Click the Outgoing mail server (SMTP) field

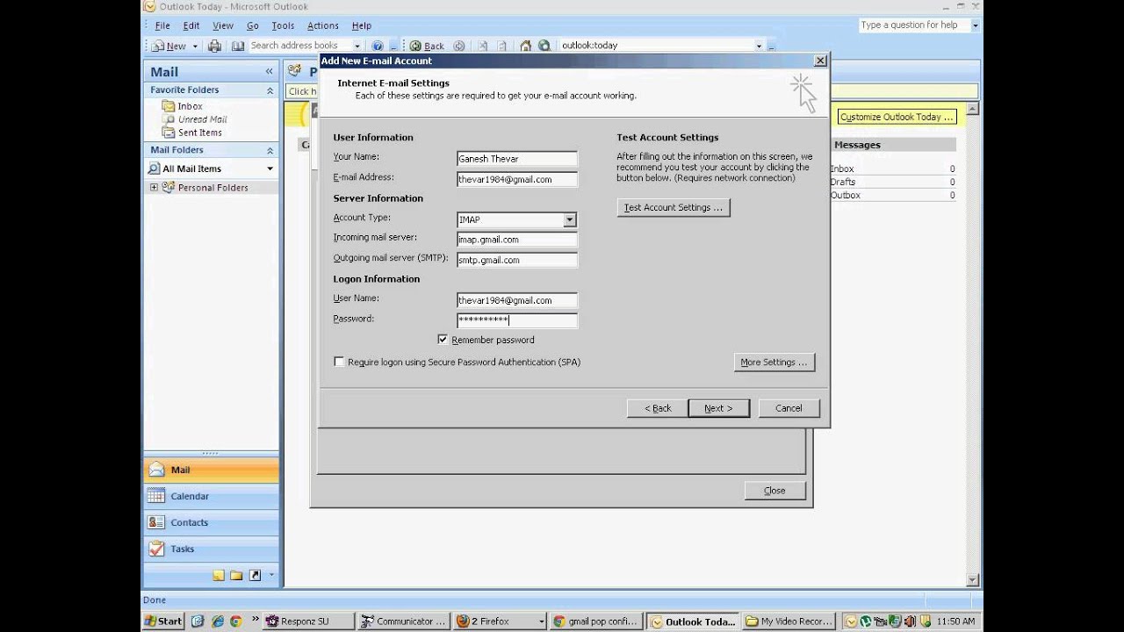click(x=517, y=260)
